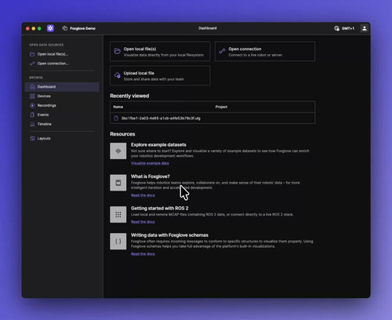The image size is (392, 320).
Task: Click the folder icon beside sidebar Open local file(s)
Action: click(x=32, y=54)
